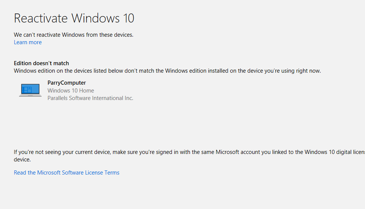Read the Microsoft Software License Terms link
This screenshot has height=209, width=365.
(x=67, y=173)
